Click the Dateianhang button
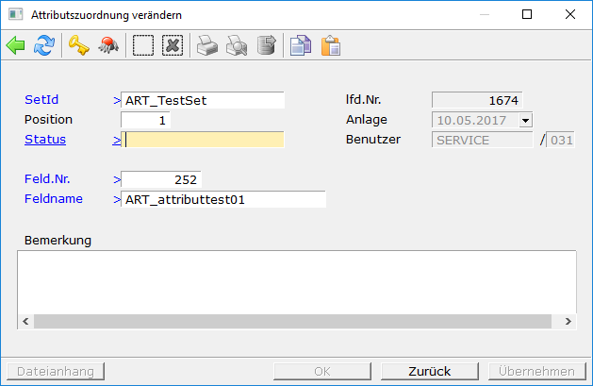593x386 pixels. (56, 371)
